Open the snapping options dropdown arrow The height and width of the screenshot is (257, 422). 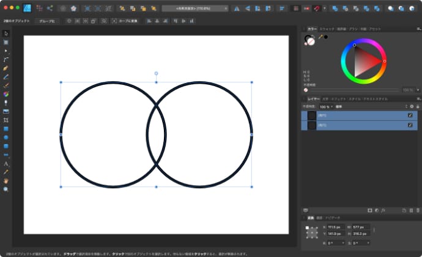[324, 9]
